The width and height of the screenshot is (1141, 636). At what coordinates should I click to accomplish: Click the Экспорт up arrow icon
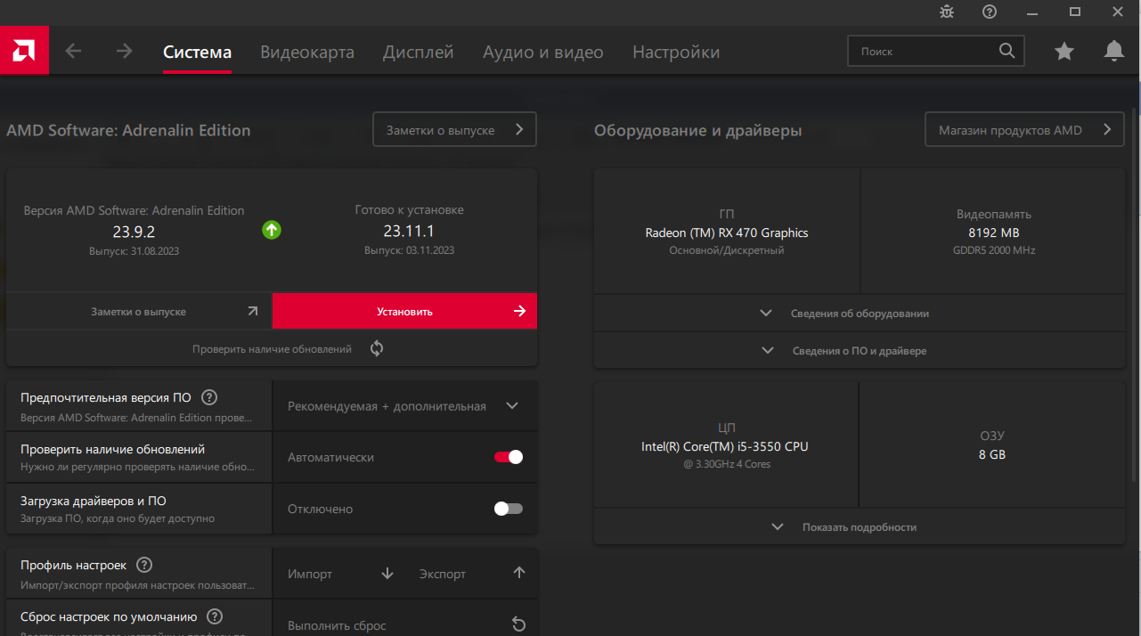pos(519,573)
